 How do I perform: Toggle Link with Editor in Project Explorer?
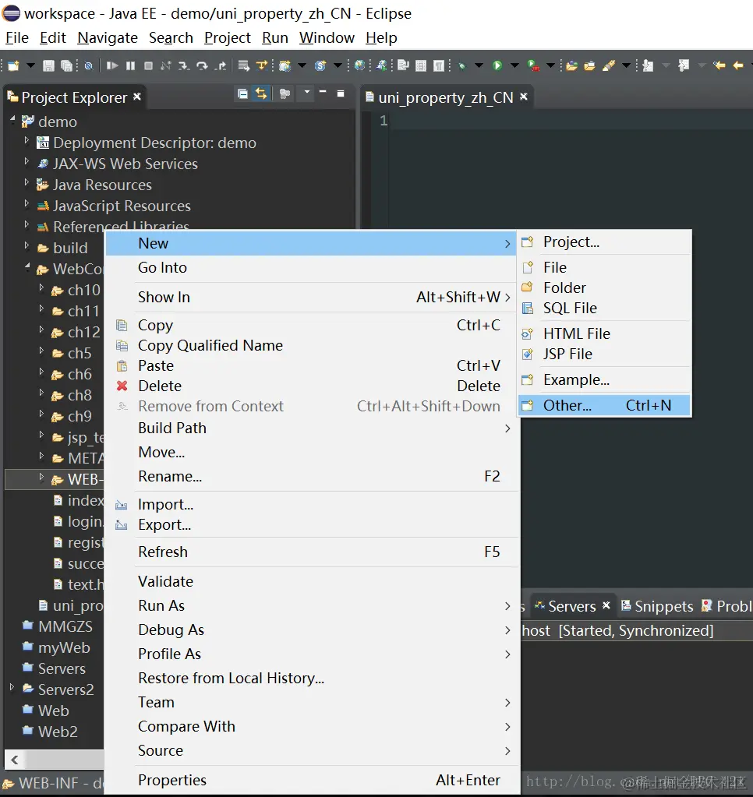261,94
